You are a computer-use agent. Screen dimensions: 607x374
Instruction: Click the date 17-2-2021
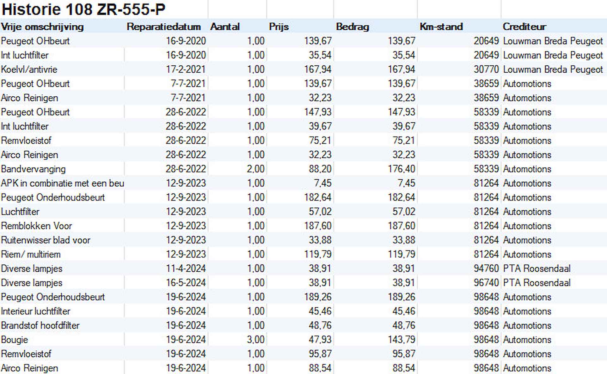tap(186, 69)
